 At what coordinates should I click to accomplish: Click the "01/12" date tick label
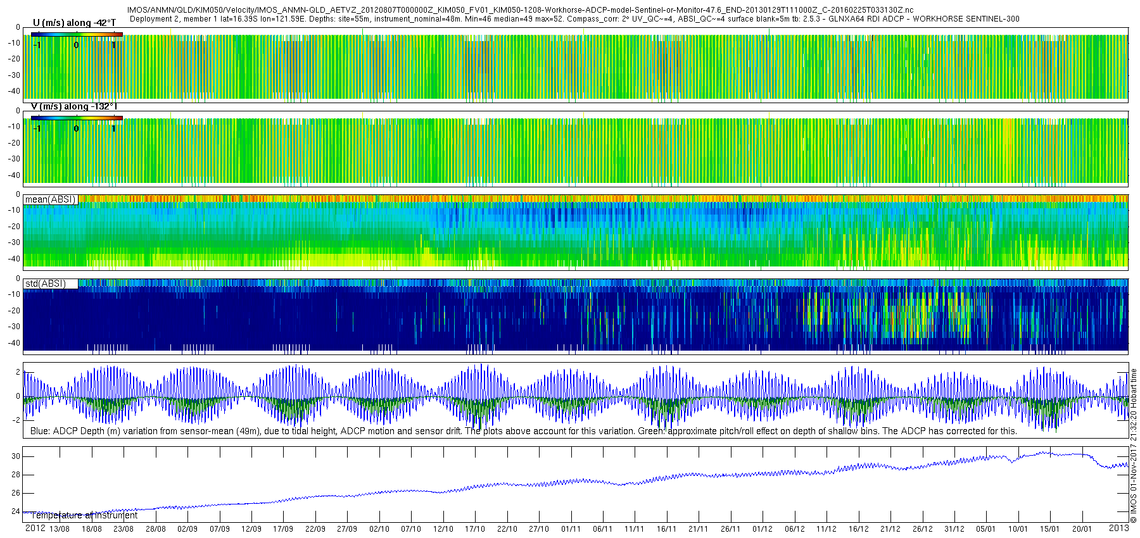click(763, 529)
